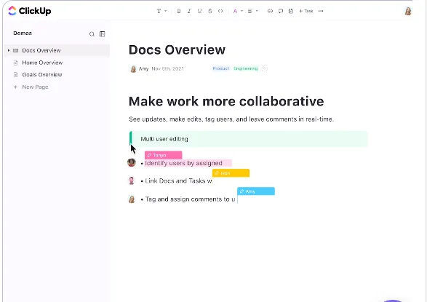Add a comment from the toolbar

pyautogui.click(x=281, y=11)
